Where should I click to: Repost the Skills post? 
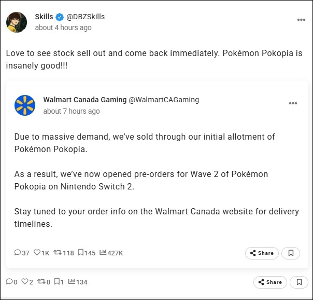tap(41, 282)
